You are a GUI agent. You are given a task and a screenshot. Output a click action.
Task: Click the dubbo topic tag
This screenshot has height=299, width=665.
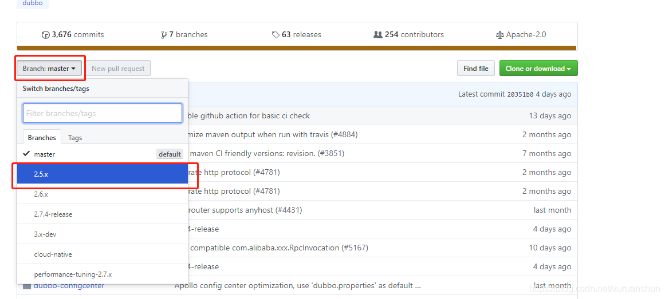(x=33, y=3)
